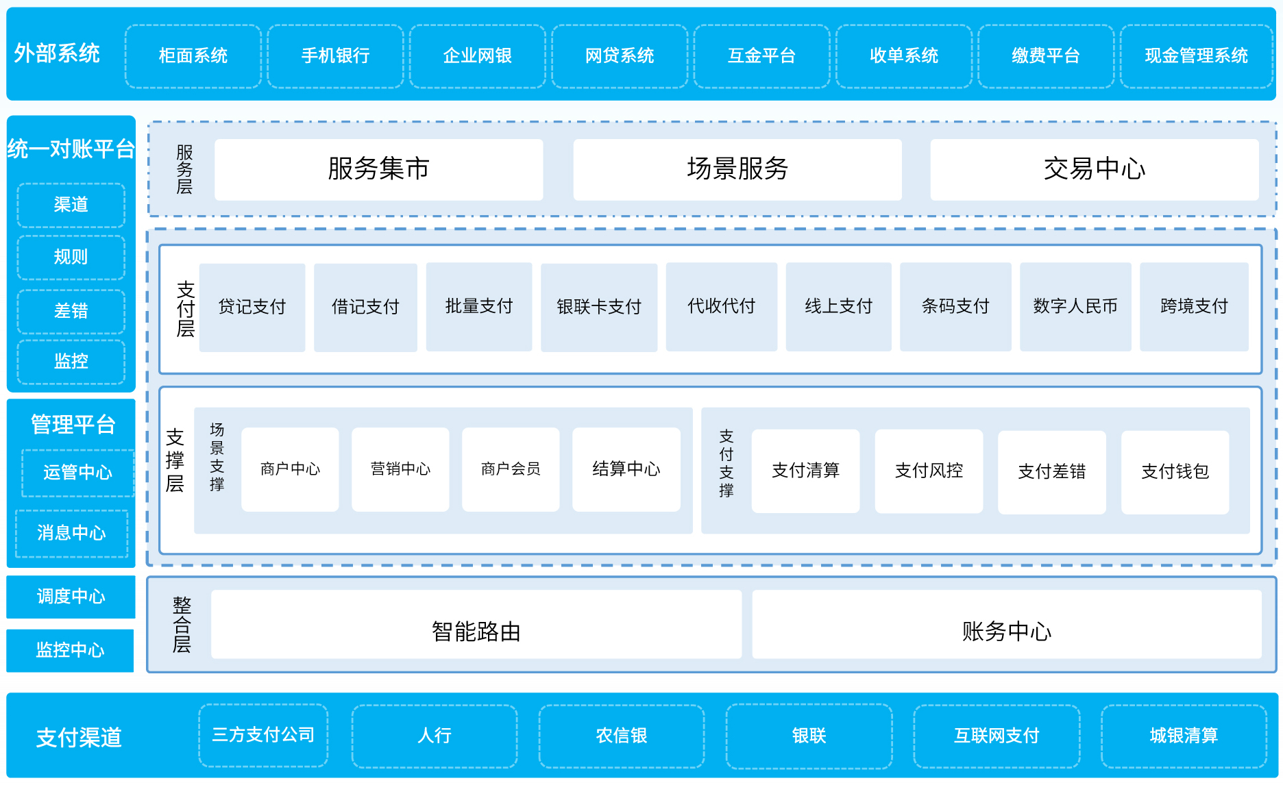Image resolution: width=1283 pixels, height=785 pixels.
Task: Click the 跨境支付 module
Action: point(1194,306)
